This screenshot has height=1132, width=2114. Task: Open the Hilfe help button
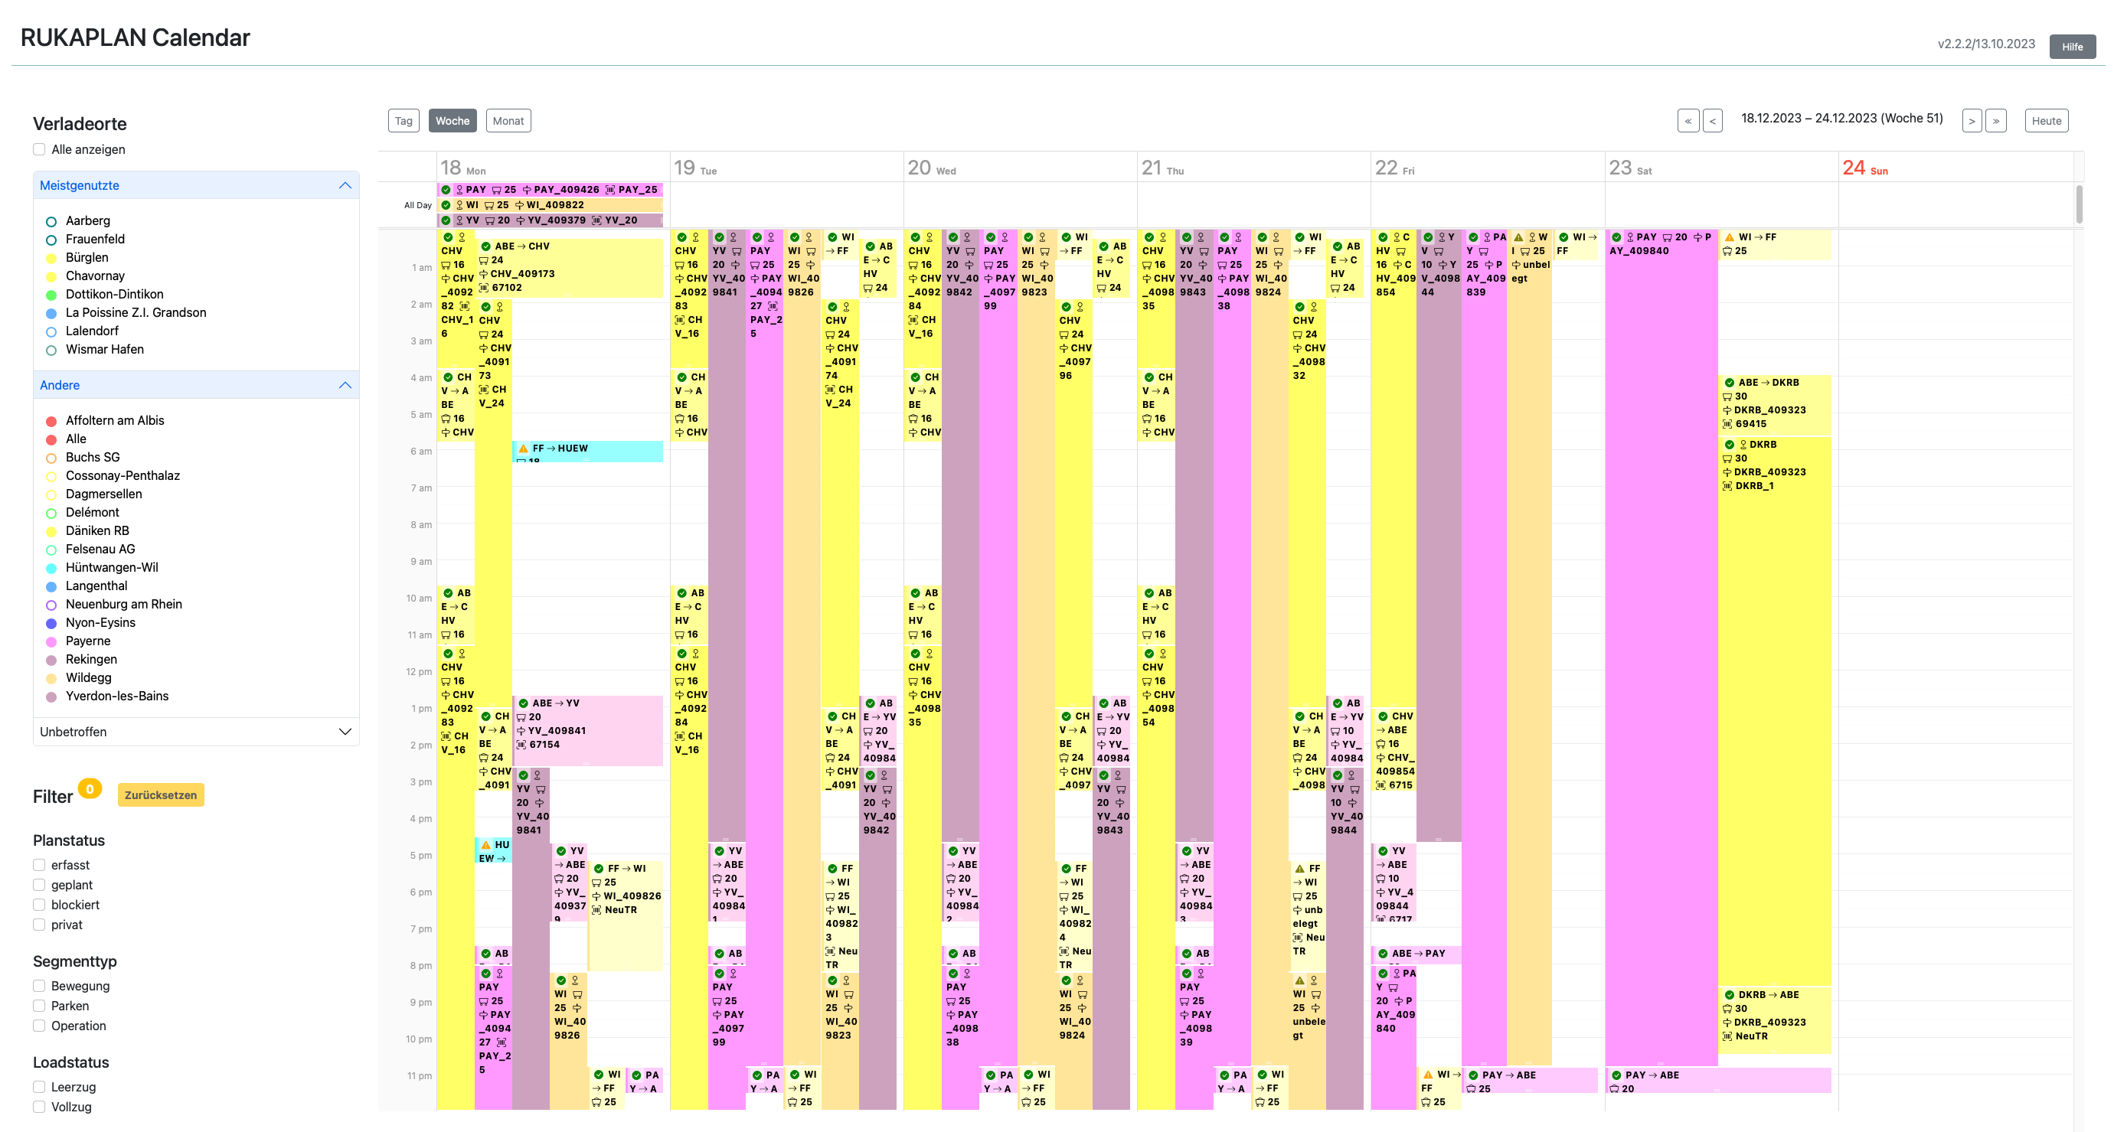point(2071,47)
